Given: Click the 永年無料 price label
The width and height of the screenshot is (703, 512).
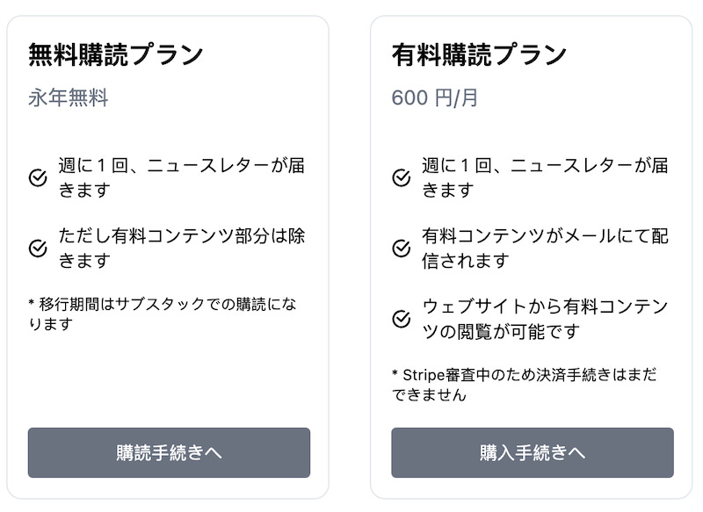Looking at the screenshot, I should coord(69,97).
